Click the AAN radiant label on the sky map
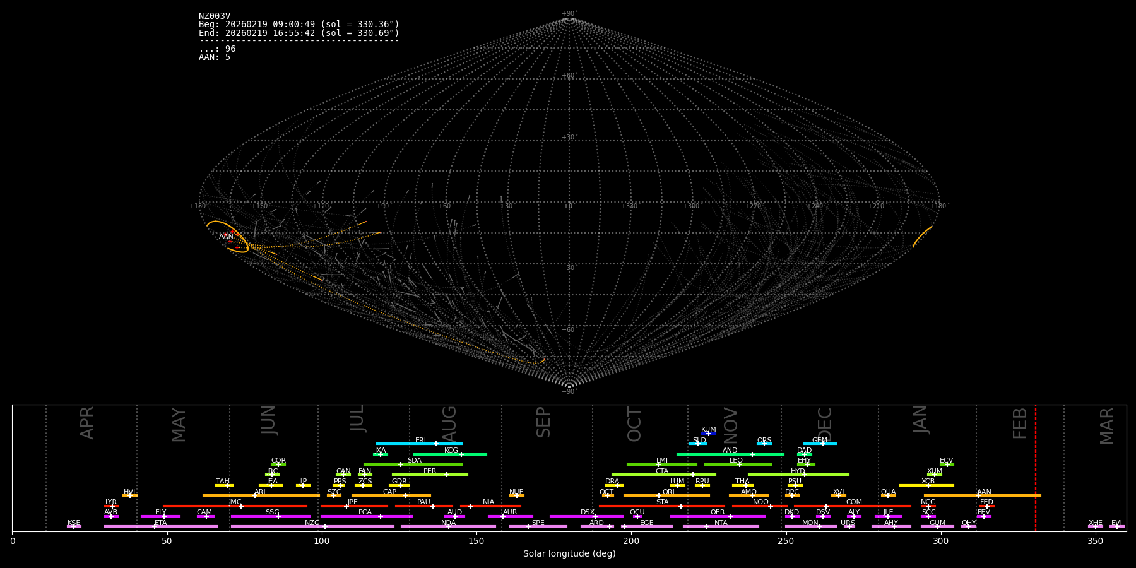This screenshot has height=568, width=1136. [x=226, y=237]
